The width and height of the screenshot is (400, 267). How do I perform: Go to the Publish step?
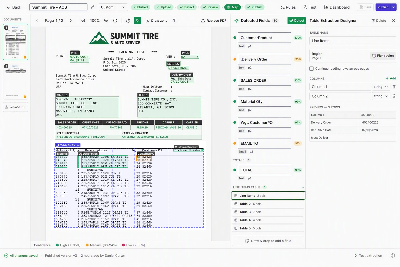[x=255, y=7]
